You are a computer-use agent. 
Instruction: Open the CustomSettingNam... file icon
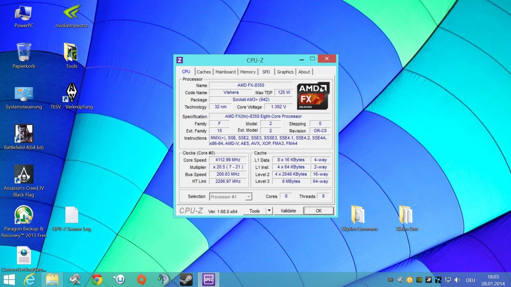[24, 259]
